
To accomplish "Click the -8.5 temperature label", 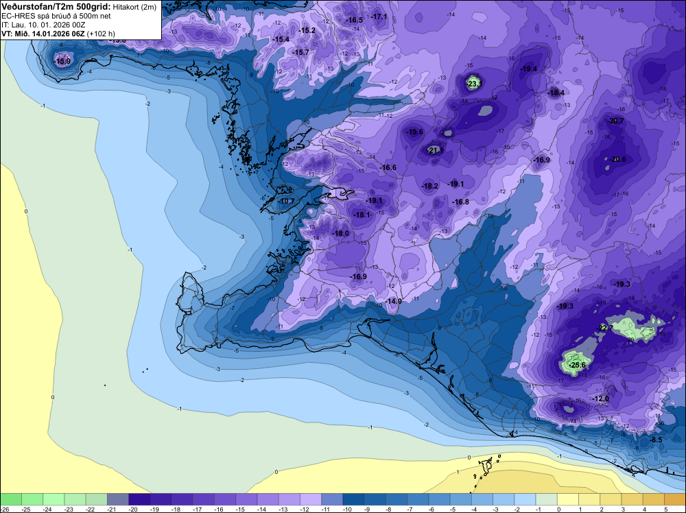I will 655,440.
